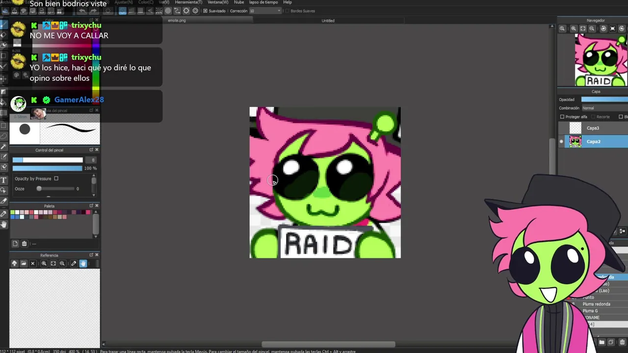Image resolution: width=628 pixels, height=353 pixels.
Task: Undock the Paleta panel
Action: coord(91,205)
